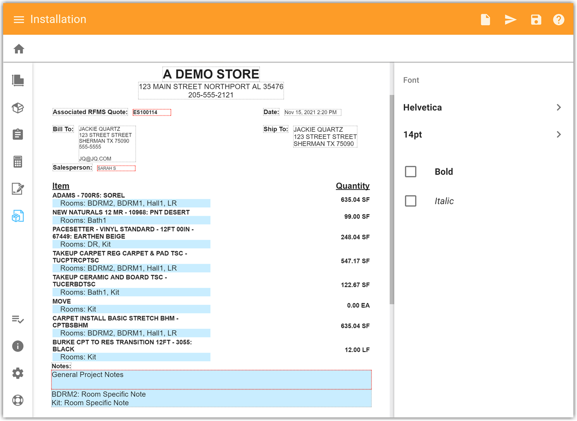The image size is (577, 421).
Task: Click Kit: Room Specific Note
Action: click(x=90, y=403)
